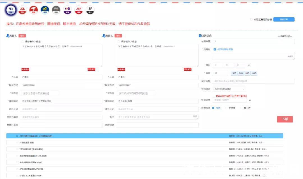Select 支付宝 payment radio button
The image size is (303, 179).
coord(226,108)
